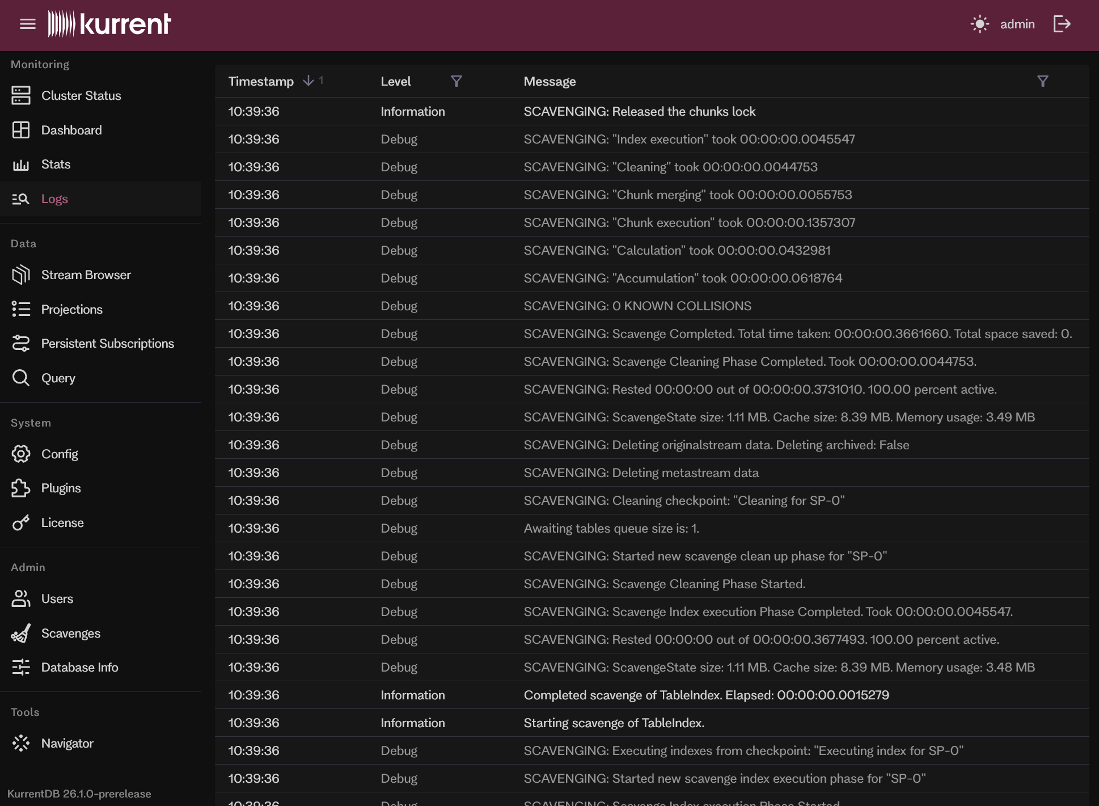1099x806 pixels.
Task: Open Database Info page
Action: 80,667
